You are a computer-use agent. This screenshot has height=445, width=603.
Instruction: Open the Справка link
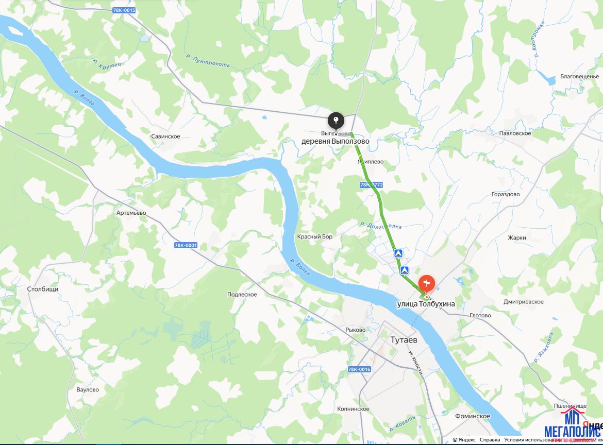pos(490,440)
